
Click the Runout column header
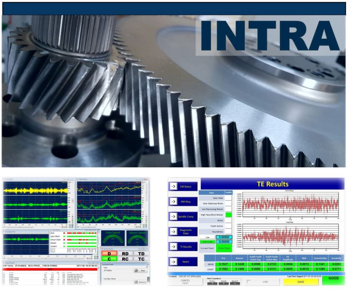pos(240,258)
